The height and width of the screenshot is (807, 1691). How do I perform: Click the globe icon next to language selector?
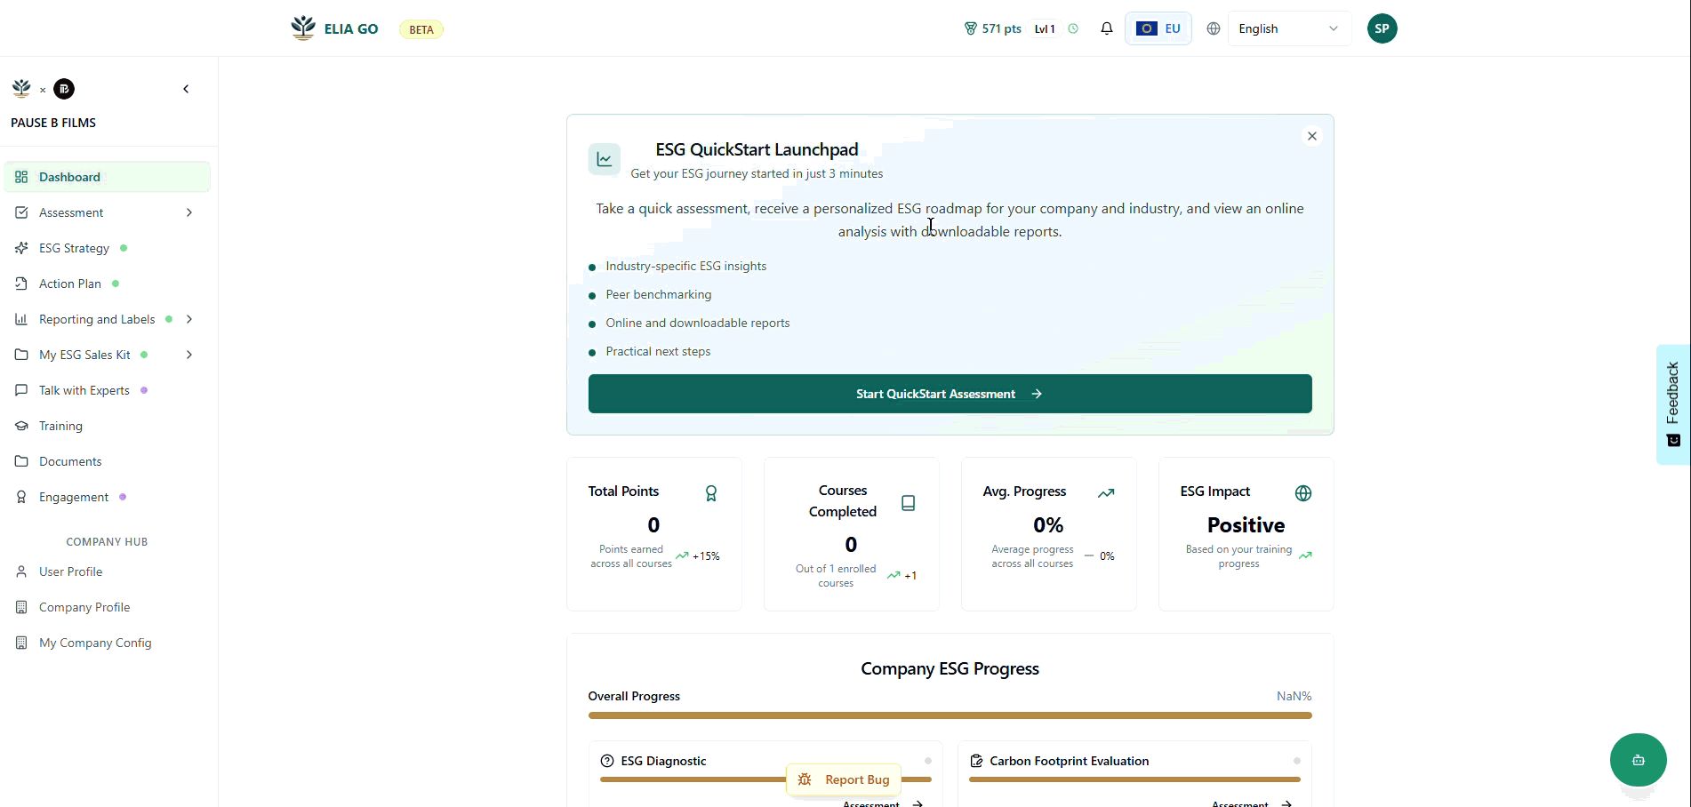pos(1213,28)
